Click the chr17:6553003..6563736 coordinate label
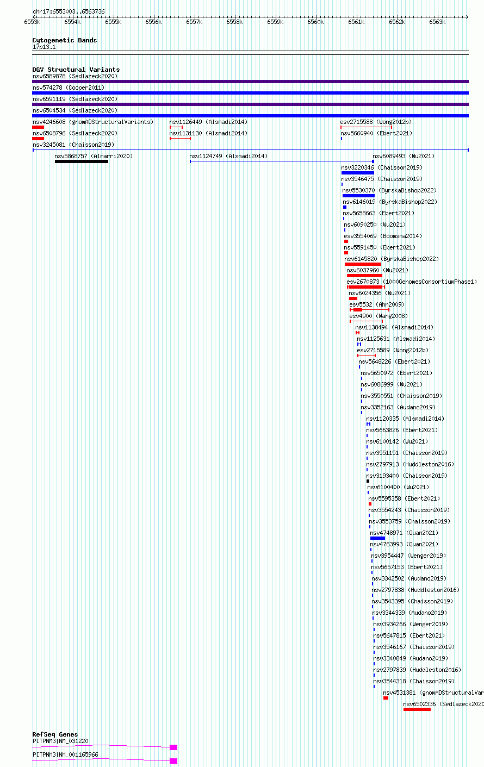This screenshot has height=767, width=484. click(x=69, y=11)
